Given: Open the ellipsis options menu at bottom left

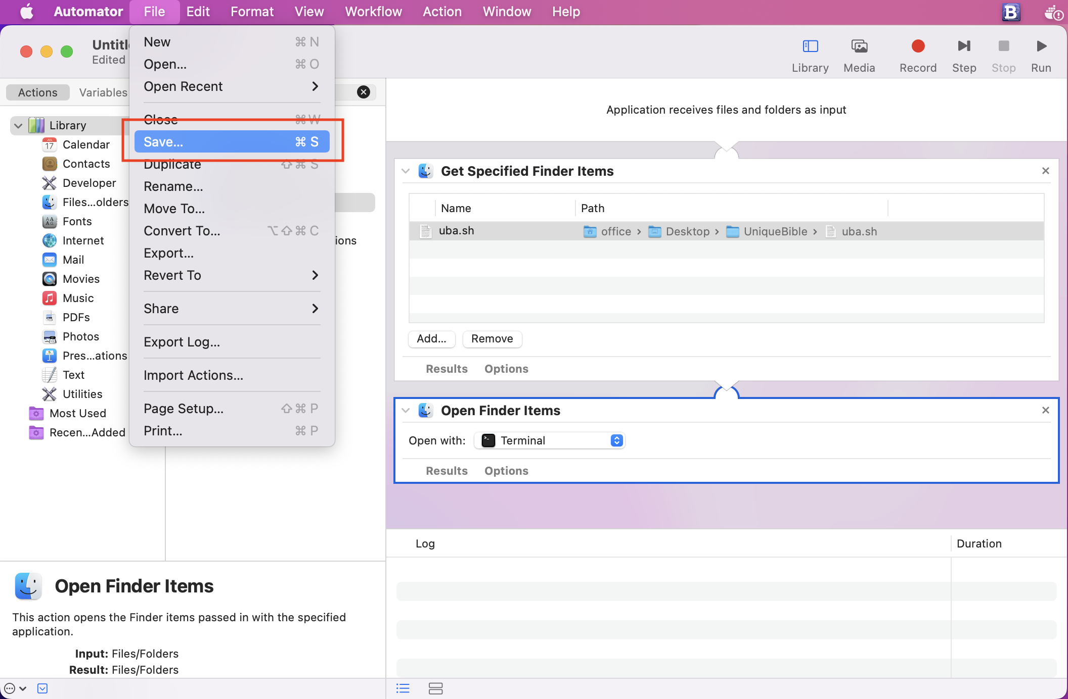Looking at the screenshot, I should tap(15, 688).
